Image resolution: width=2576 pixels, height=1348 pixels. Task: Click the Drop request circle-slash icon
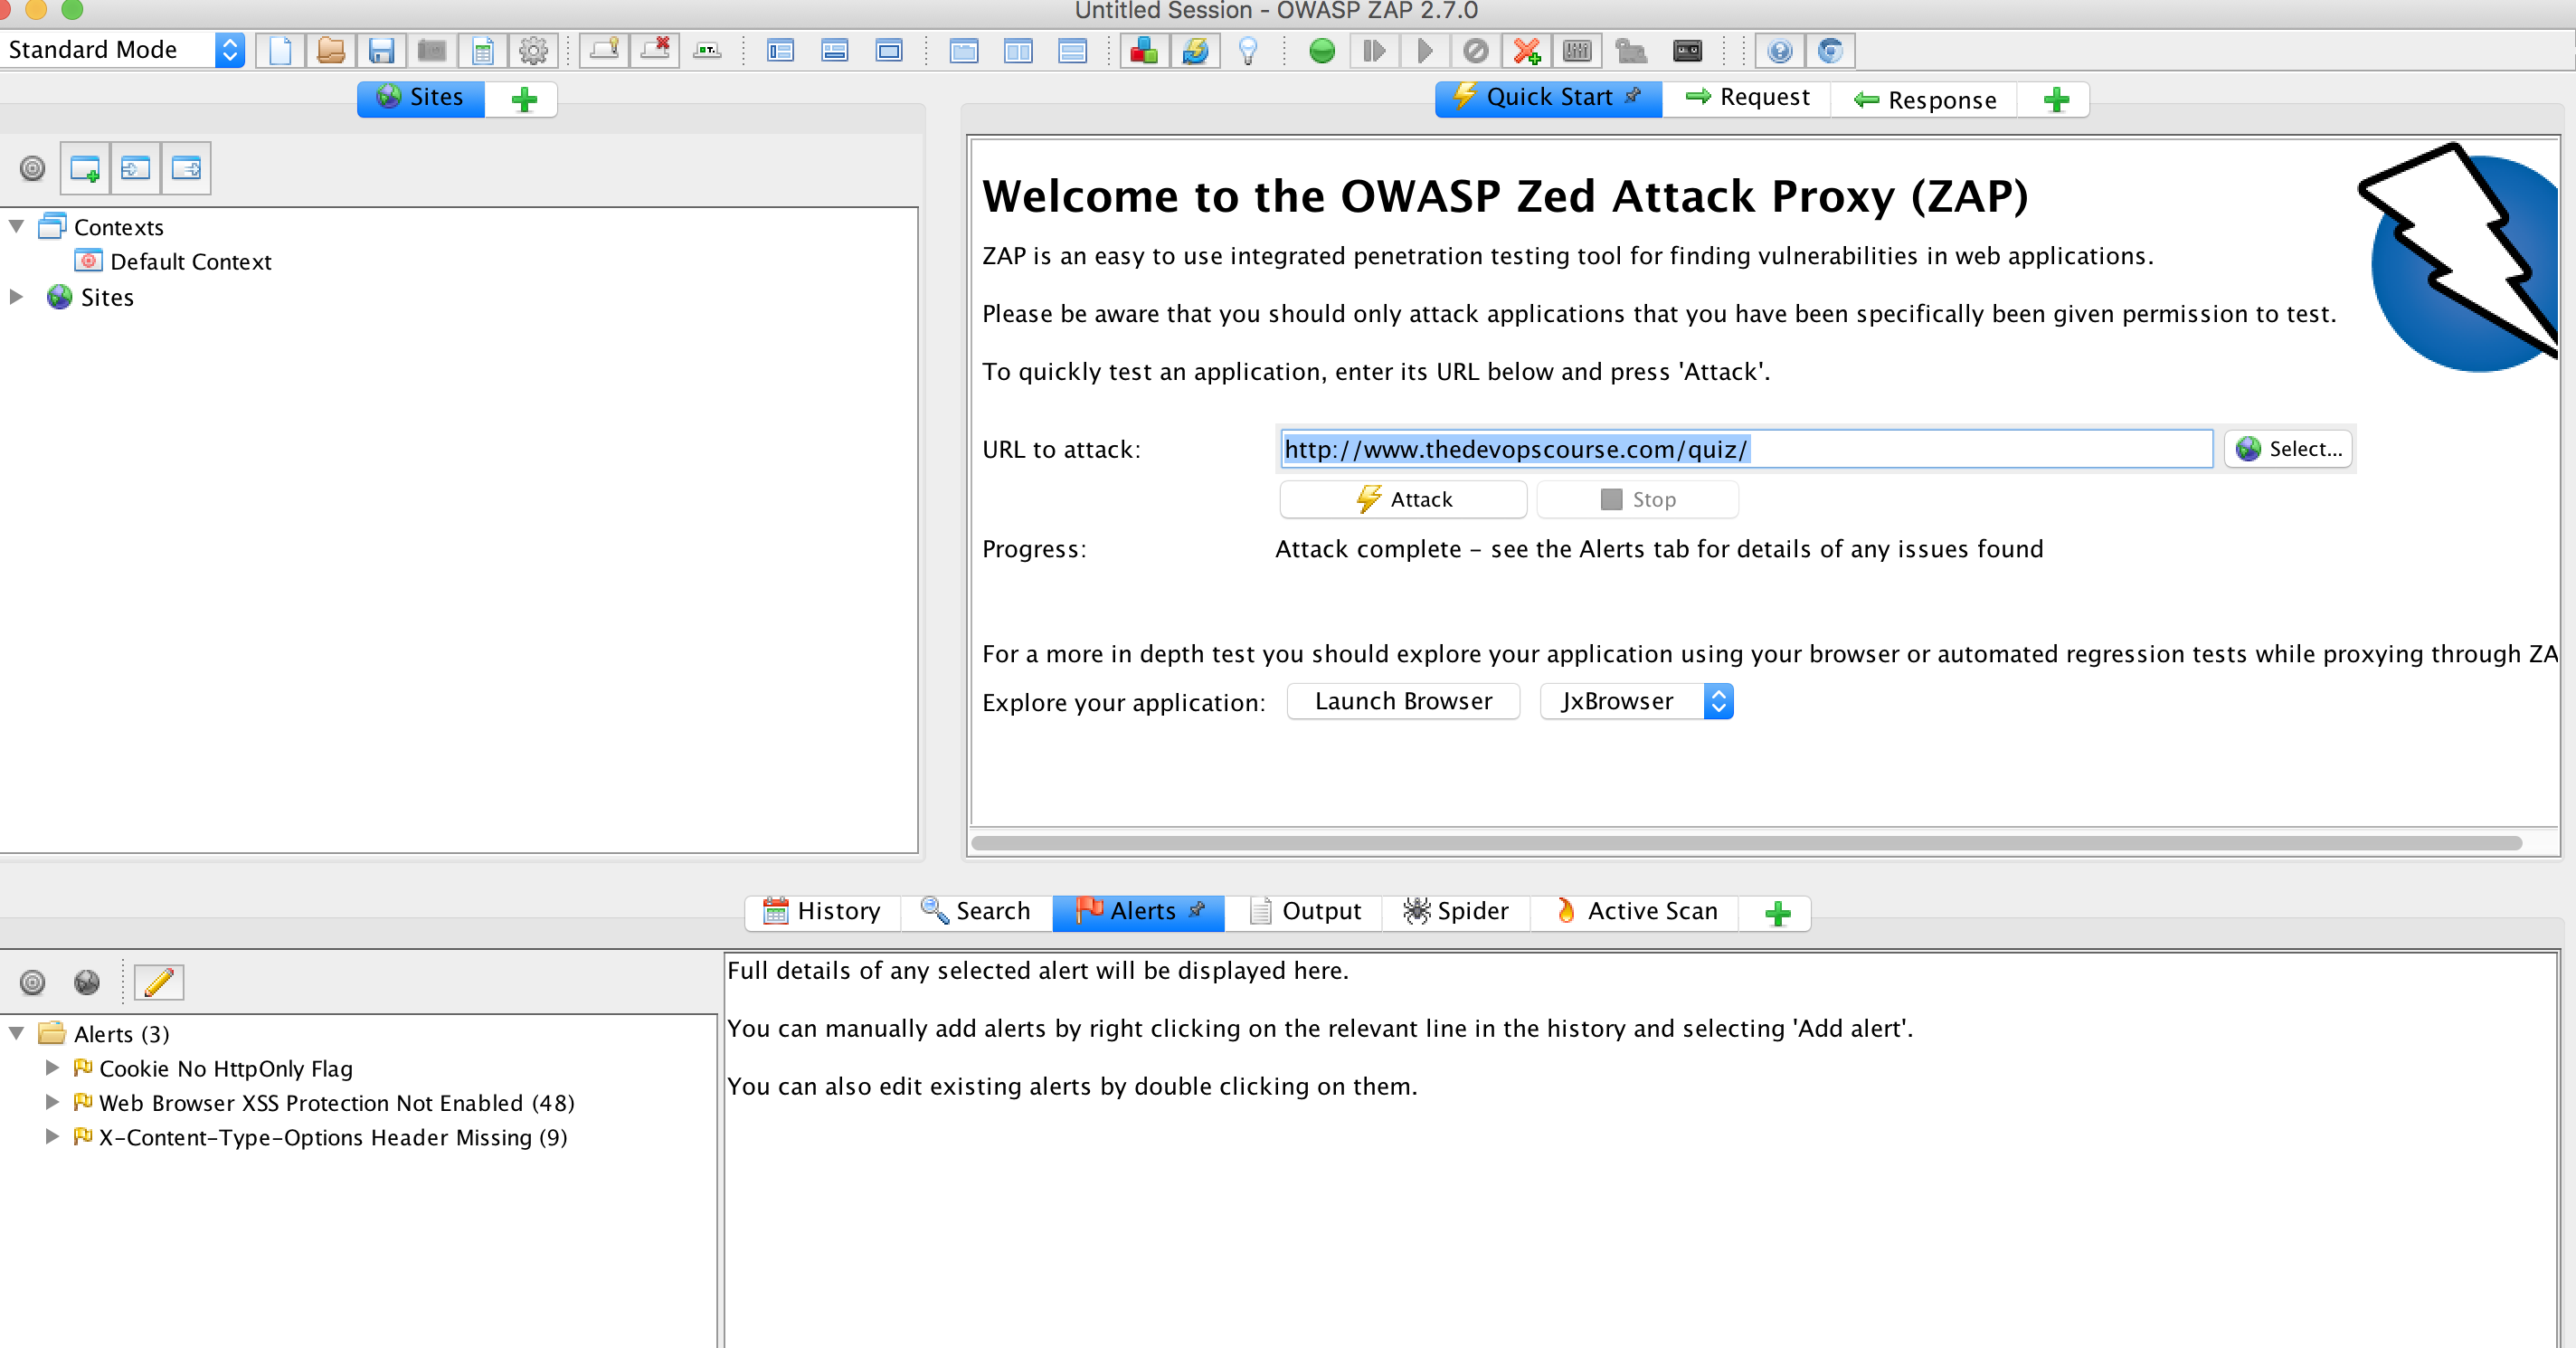click(x=1475, y=50)
